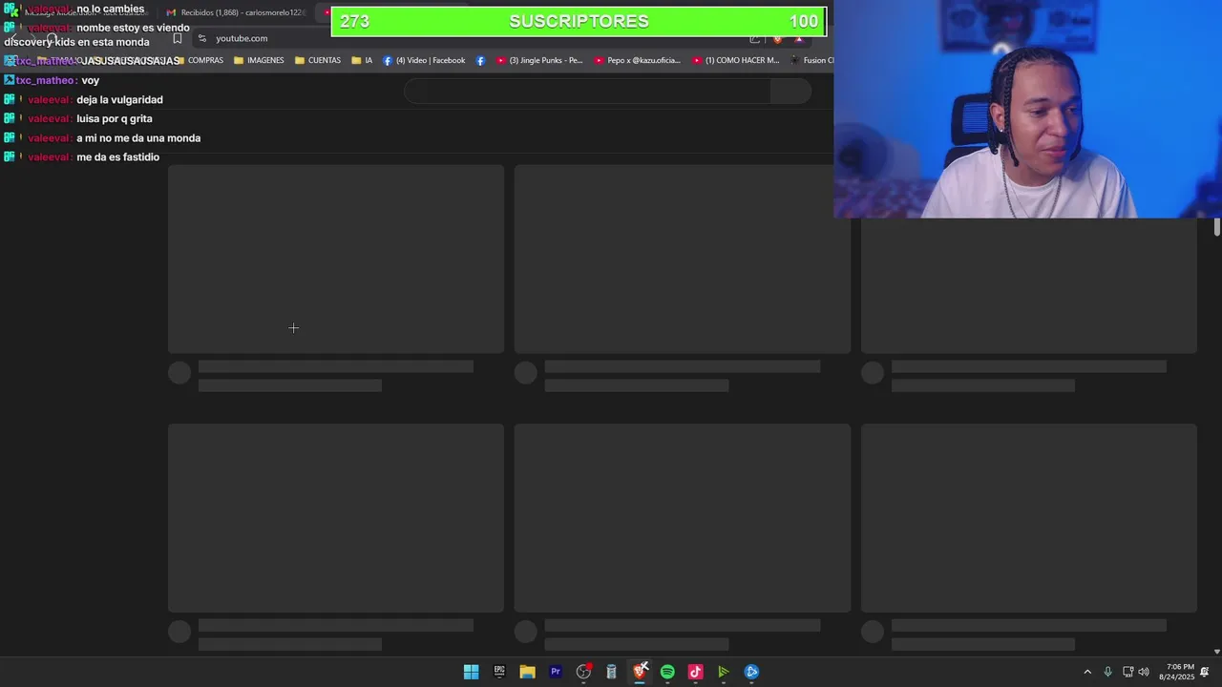Open the Fusion bookmark

[x=811, y=60]
